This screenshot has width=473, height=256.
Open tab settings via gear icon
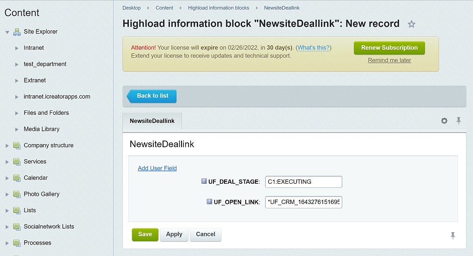pyautogui.click(x=444, y=121)
